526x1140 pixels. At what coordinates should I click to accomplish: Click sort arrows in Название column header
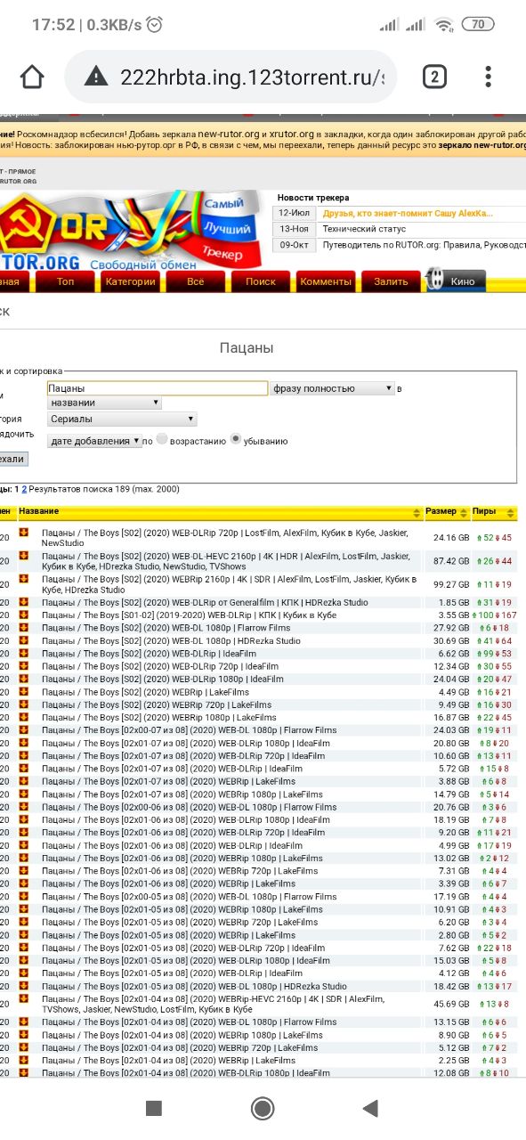pyautogui.click(x=417, y=512)
